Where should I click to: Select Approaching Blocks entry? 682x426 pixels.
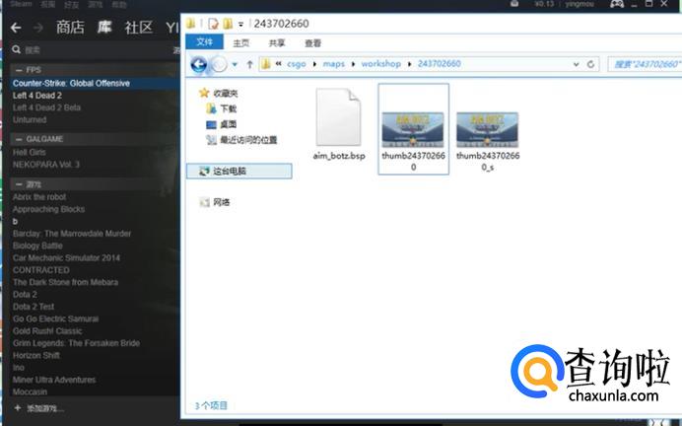[x=48, y=209]
